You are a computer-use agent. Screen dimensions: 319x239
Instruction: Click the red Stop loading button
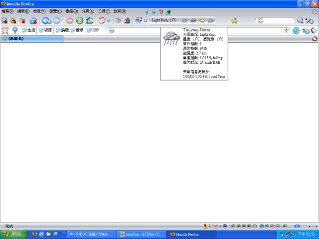click(x=70, y=21)
